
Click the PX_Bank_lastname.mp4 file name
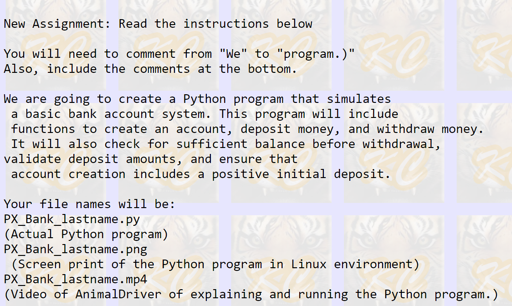pos(76,279)
